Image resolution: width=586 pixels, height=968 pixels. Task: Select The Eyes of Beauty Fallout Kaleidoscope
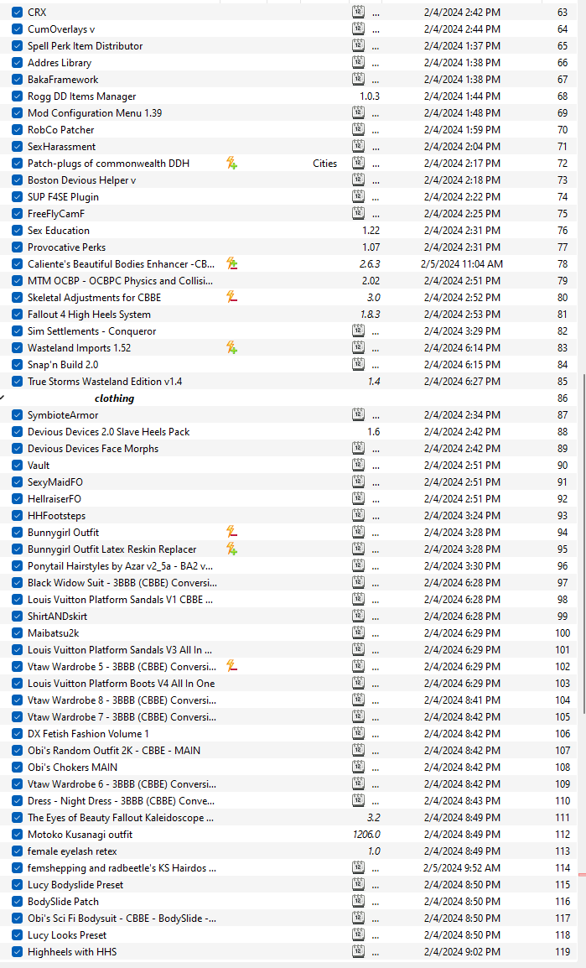121,817
